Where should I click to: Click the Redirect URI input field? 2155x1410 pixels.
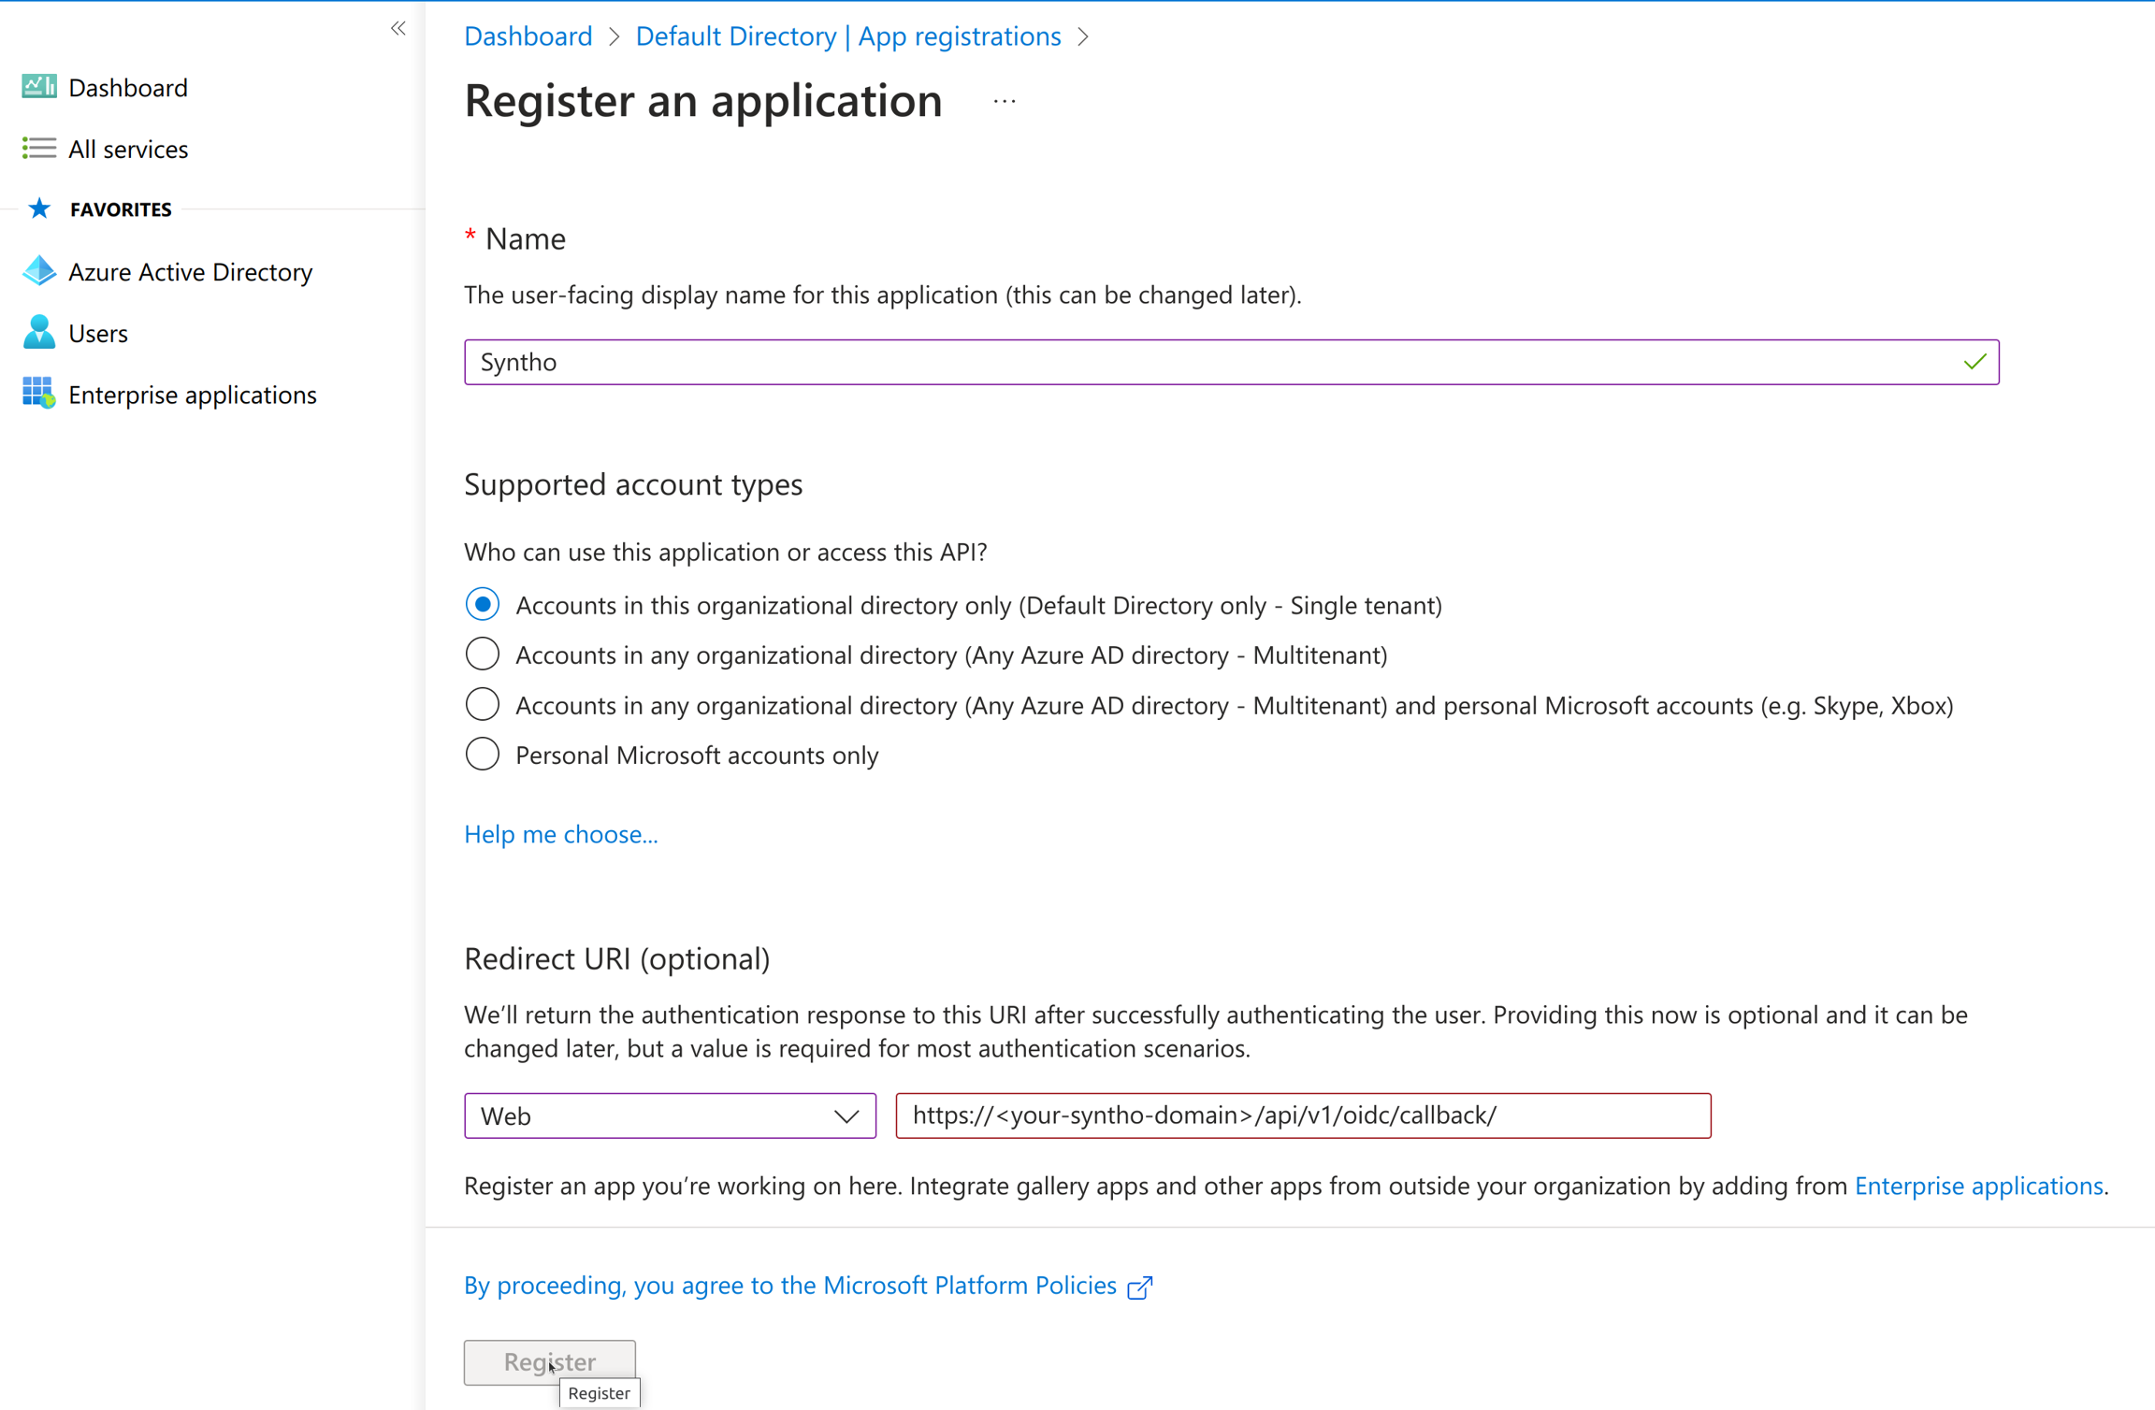[x=1302, y=1115]
